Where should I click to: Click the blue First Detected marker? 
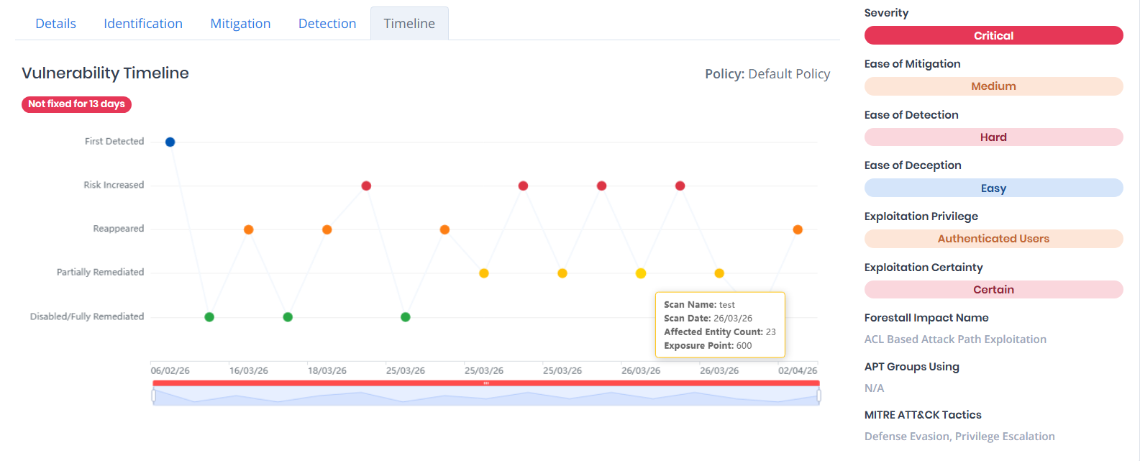click(170, 142)
